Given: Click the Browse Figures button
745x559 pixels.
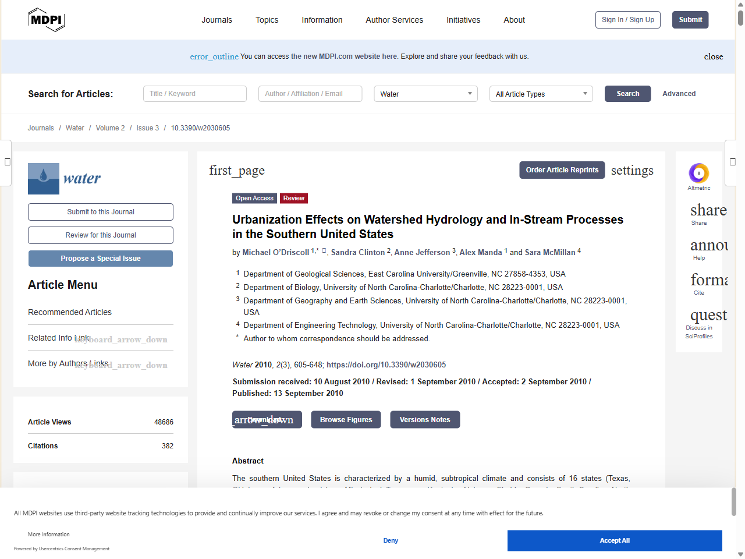Looking at the screenshot, I should pos(346,420).
